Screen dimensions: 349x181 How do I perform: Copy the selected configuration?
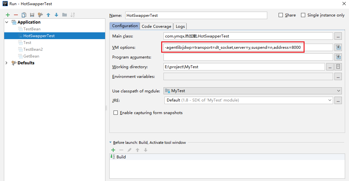pyautogui.click(x=24, y=15)
